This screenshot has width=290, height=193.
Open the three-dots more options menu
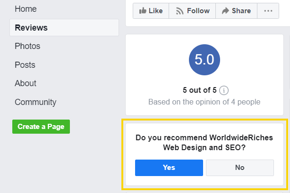pos(268,11)
